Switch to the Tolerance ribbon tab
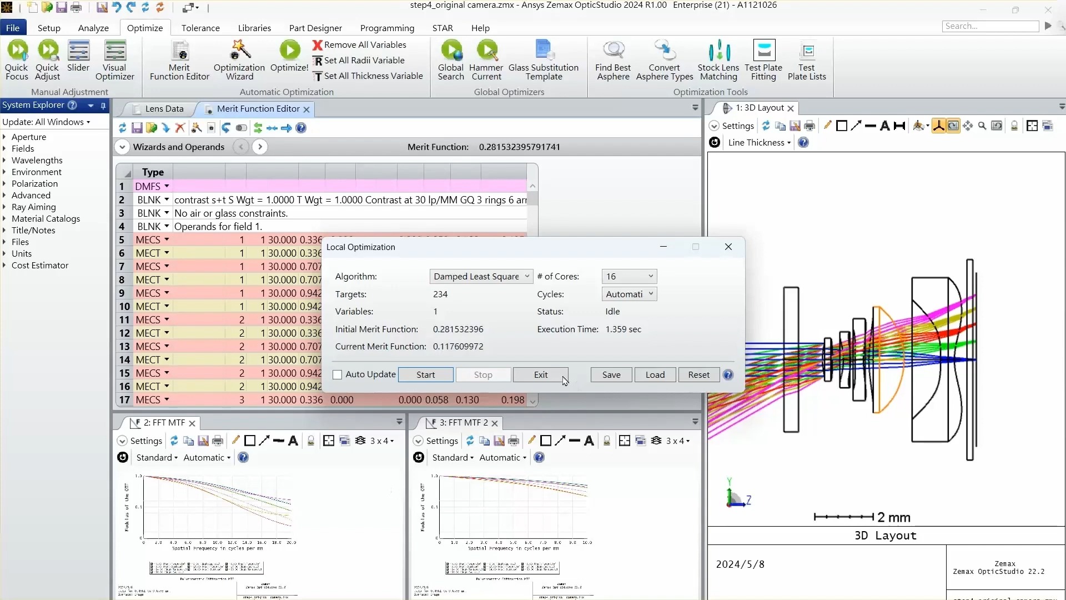This screenshot has width=1066, height=600. click(x=200, y=28)
